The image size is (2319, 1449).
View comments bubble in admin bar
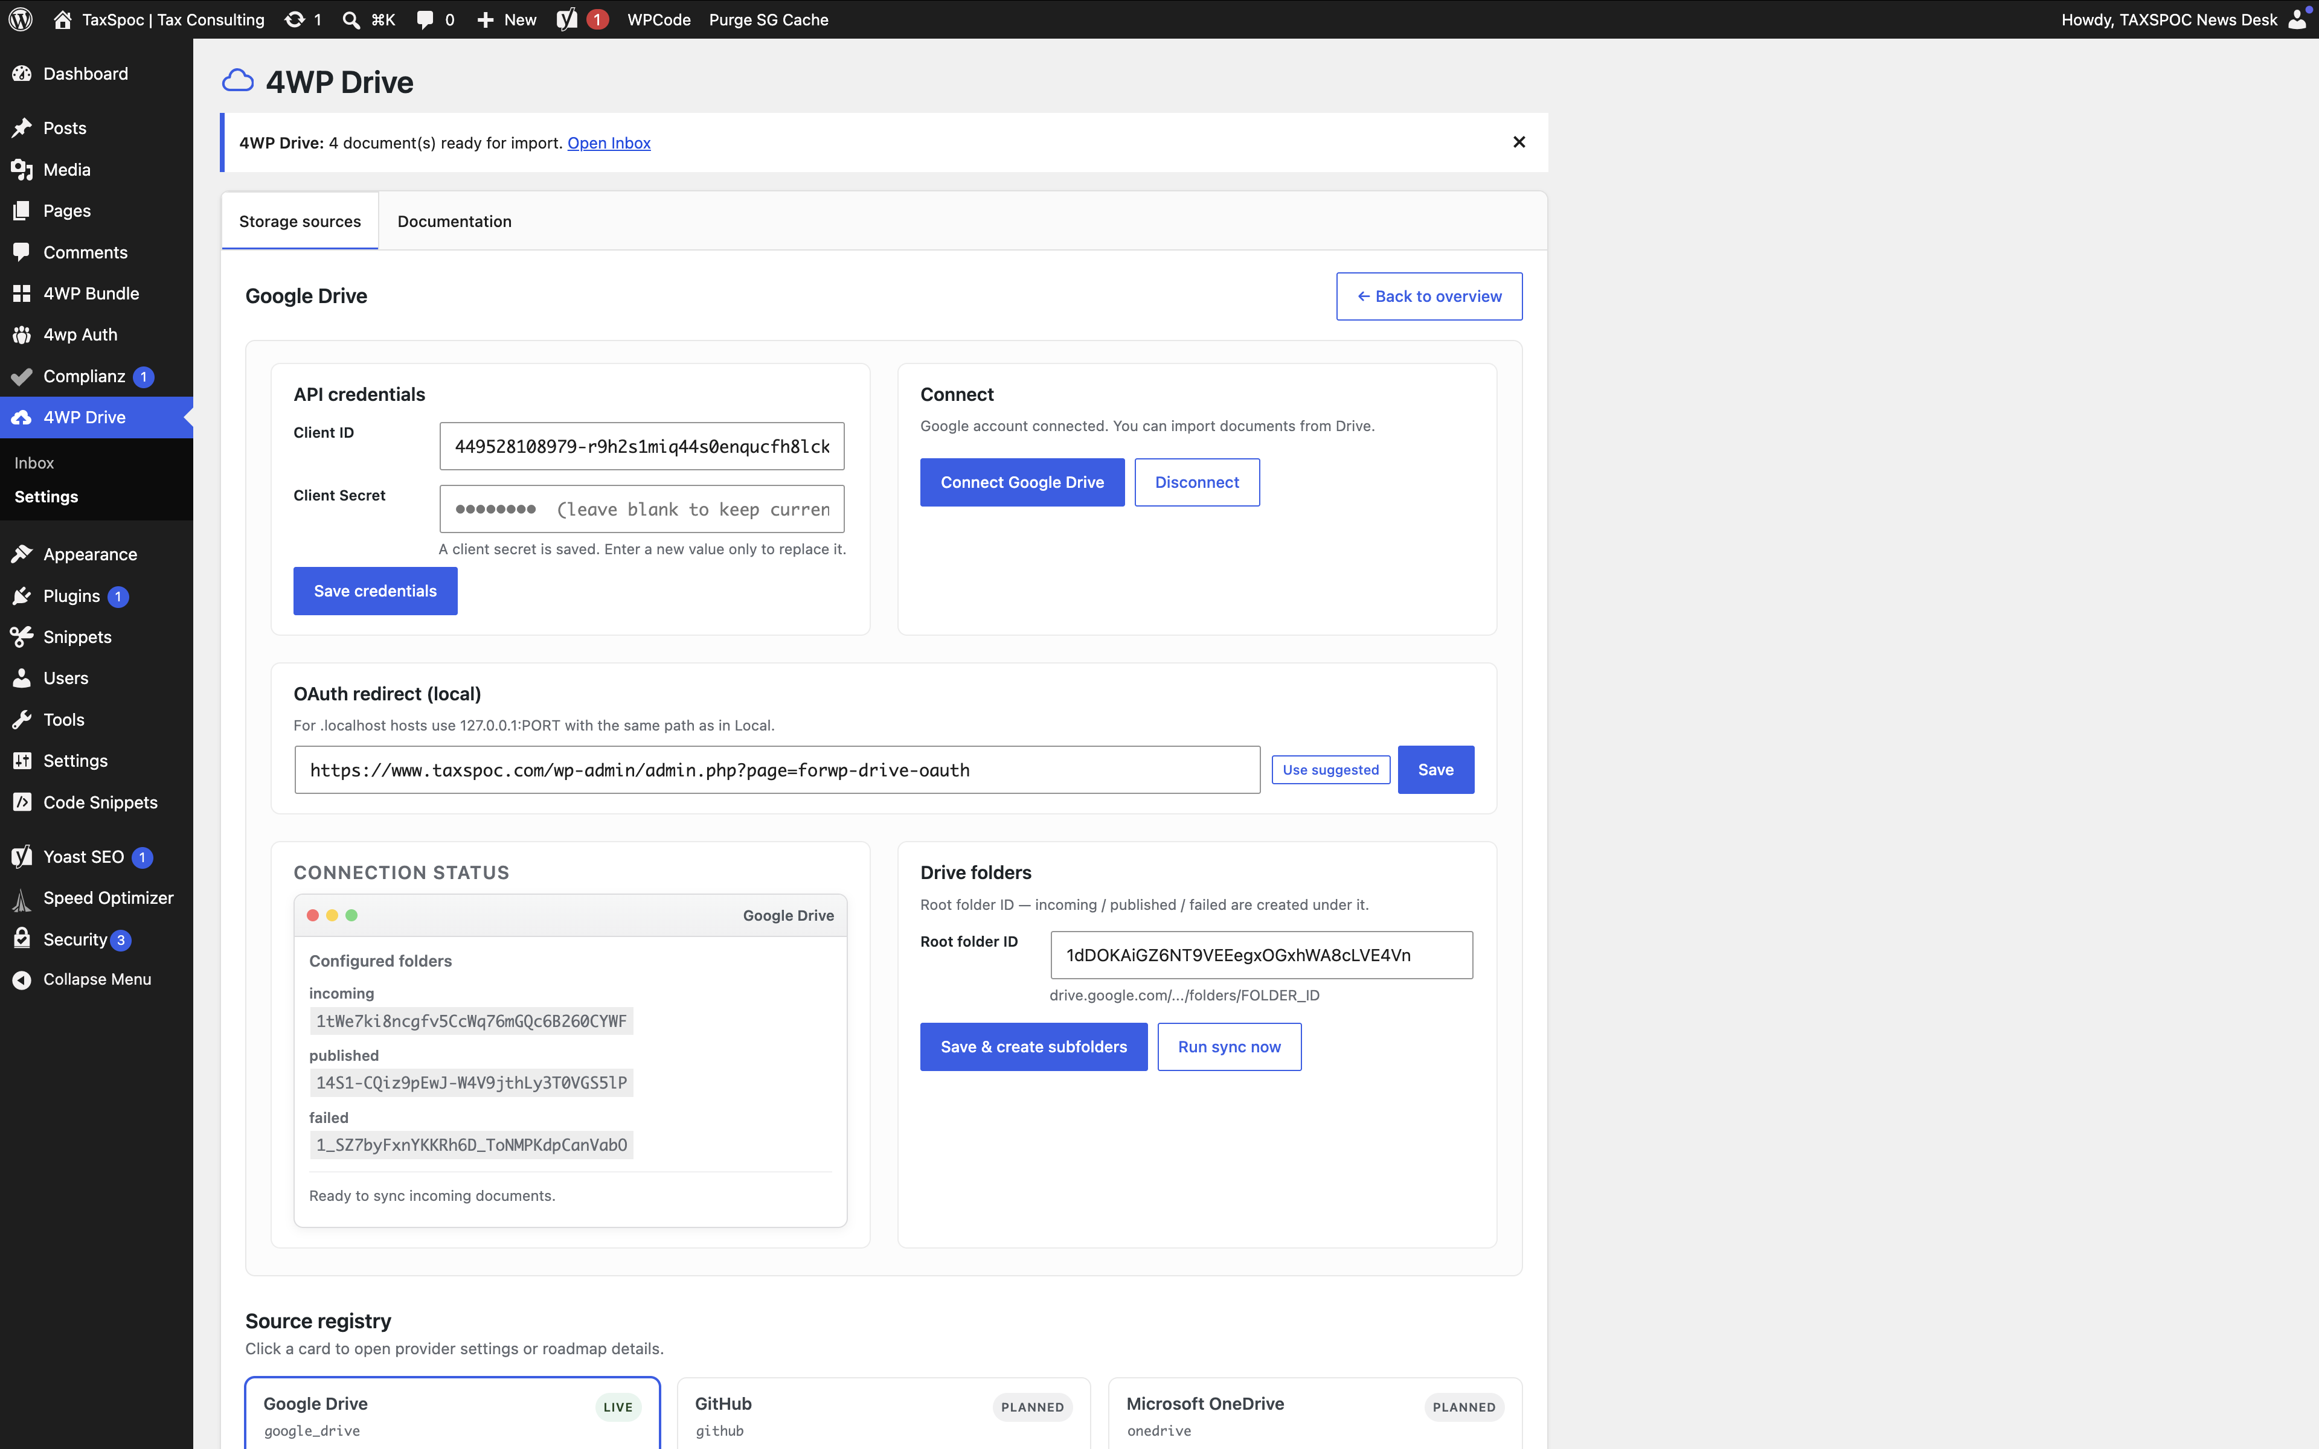pos(425,19)
